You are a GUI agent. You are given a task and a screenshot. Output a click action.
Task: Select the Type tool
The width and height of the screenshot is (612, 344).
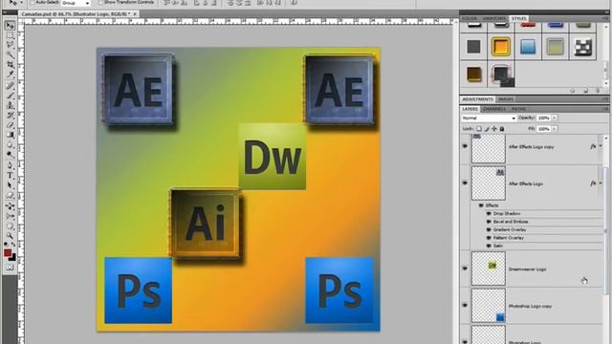pyautogui.click(x=11, y=176)
